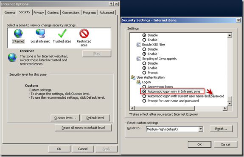The width and height of the screenshot is (244, 157).
Task: Click the horizontal scrollbar in settings list
Action: click(x=165, y=108)
